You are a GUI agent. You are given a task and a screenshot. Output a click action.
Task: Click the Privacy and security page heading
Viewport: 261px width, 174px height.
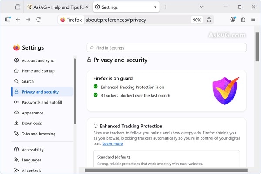[120, 60]
